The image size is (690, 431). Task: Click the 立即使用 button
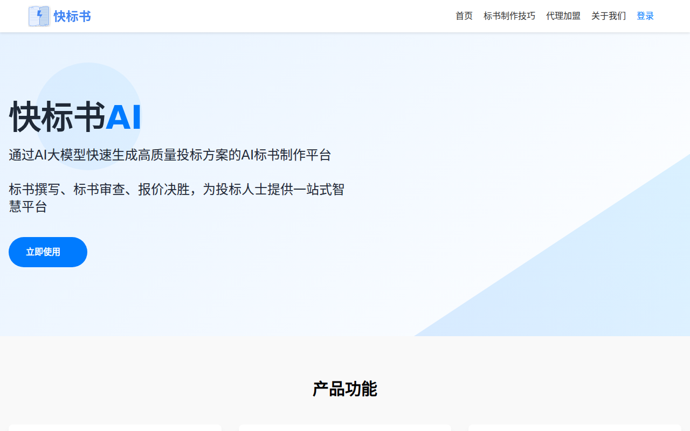coord(48,252)
